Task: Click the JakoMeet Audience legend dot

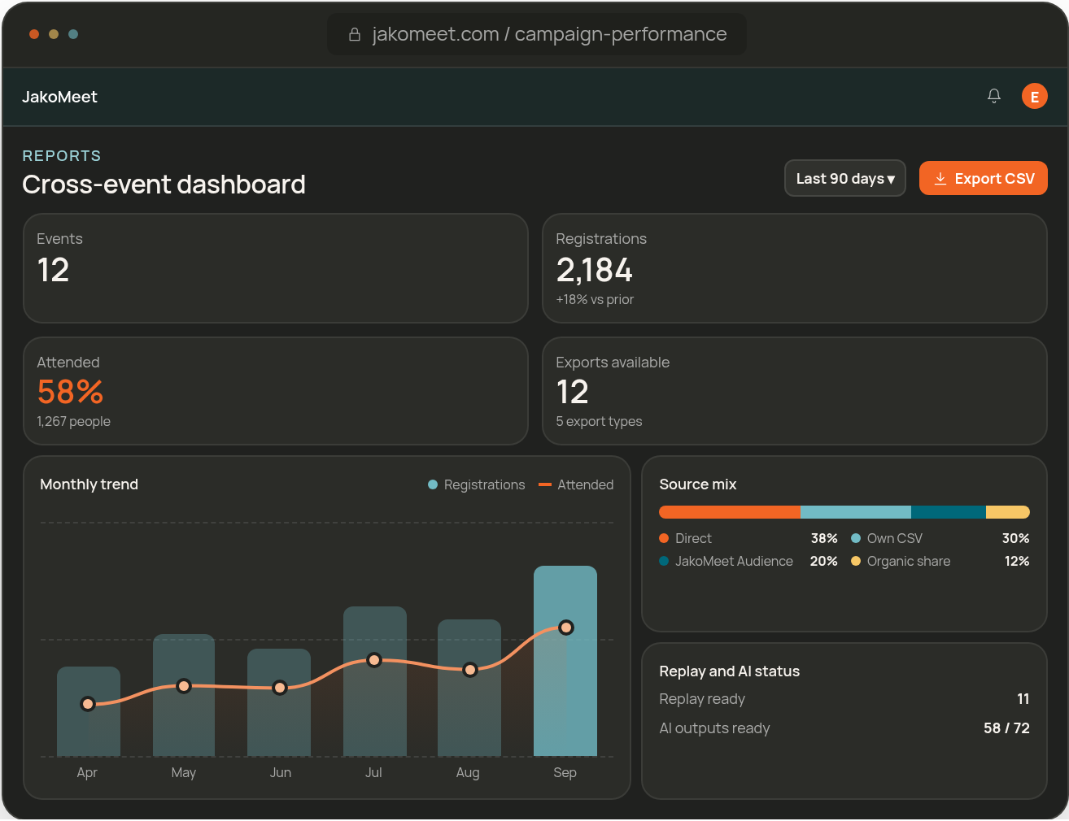Action: coord(664,561)
